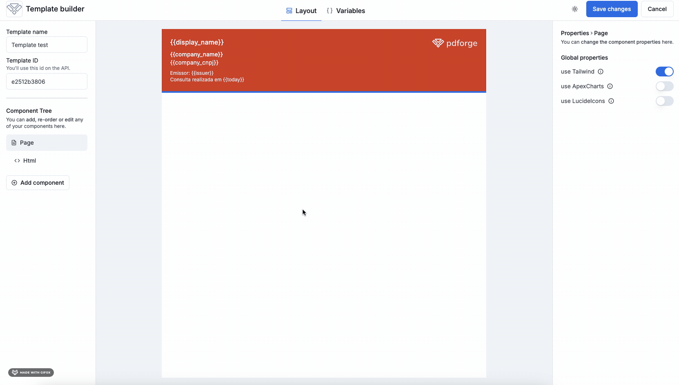Enable the use ApexCharts switch
This screenshot has height=385, width=679.
tap(664, 86)
